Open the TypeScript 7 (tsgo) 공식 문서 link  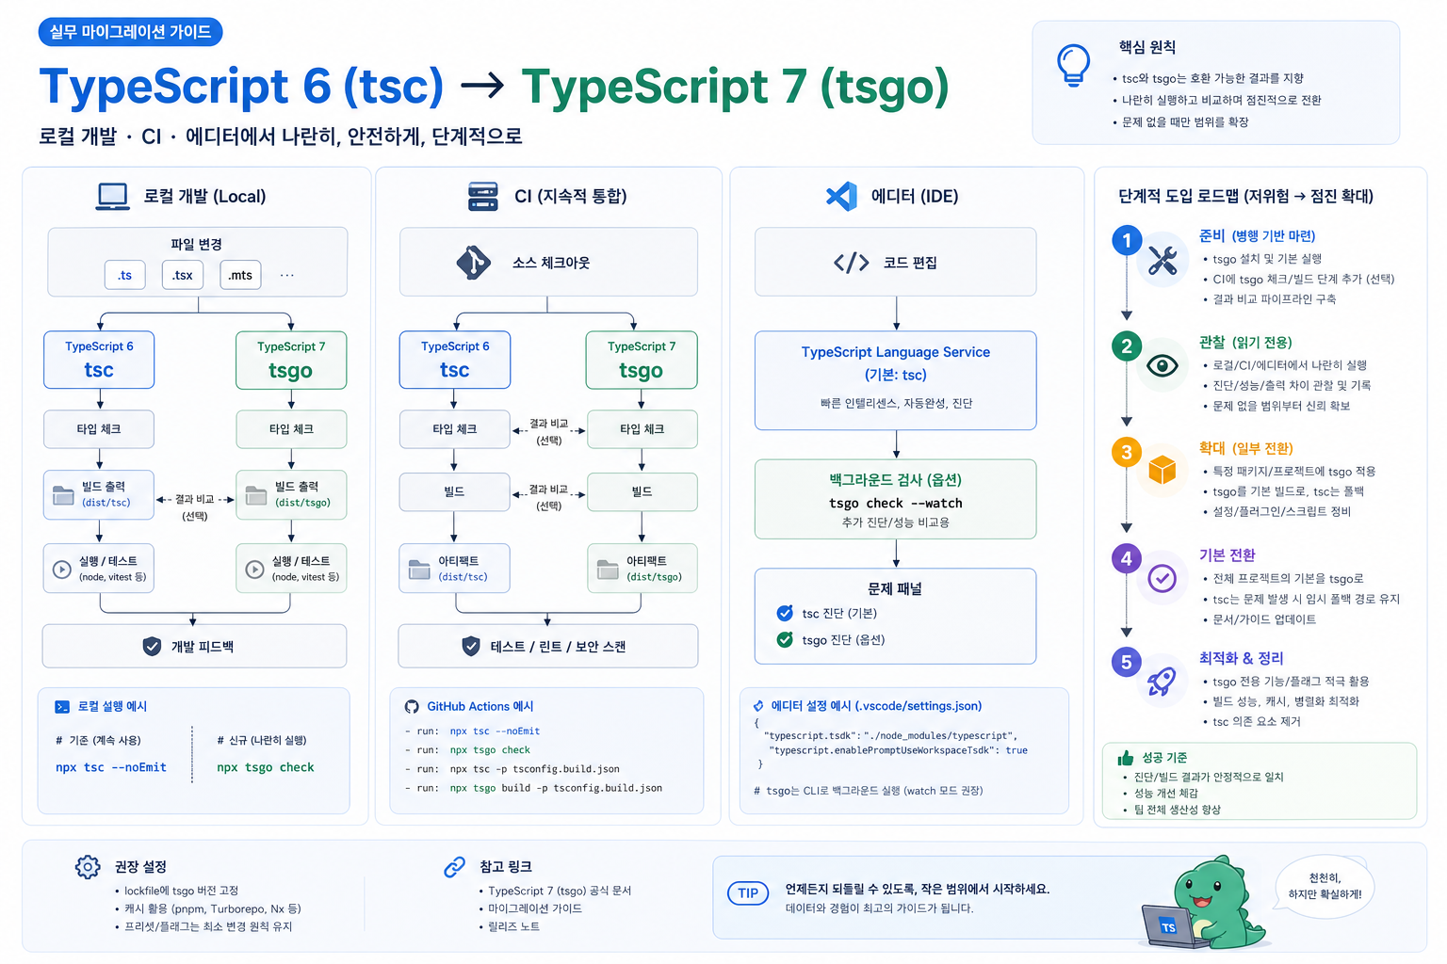point(560,891)
